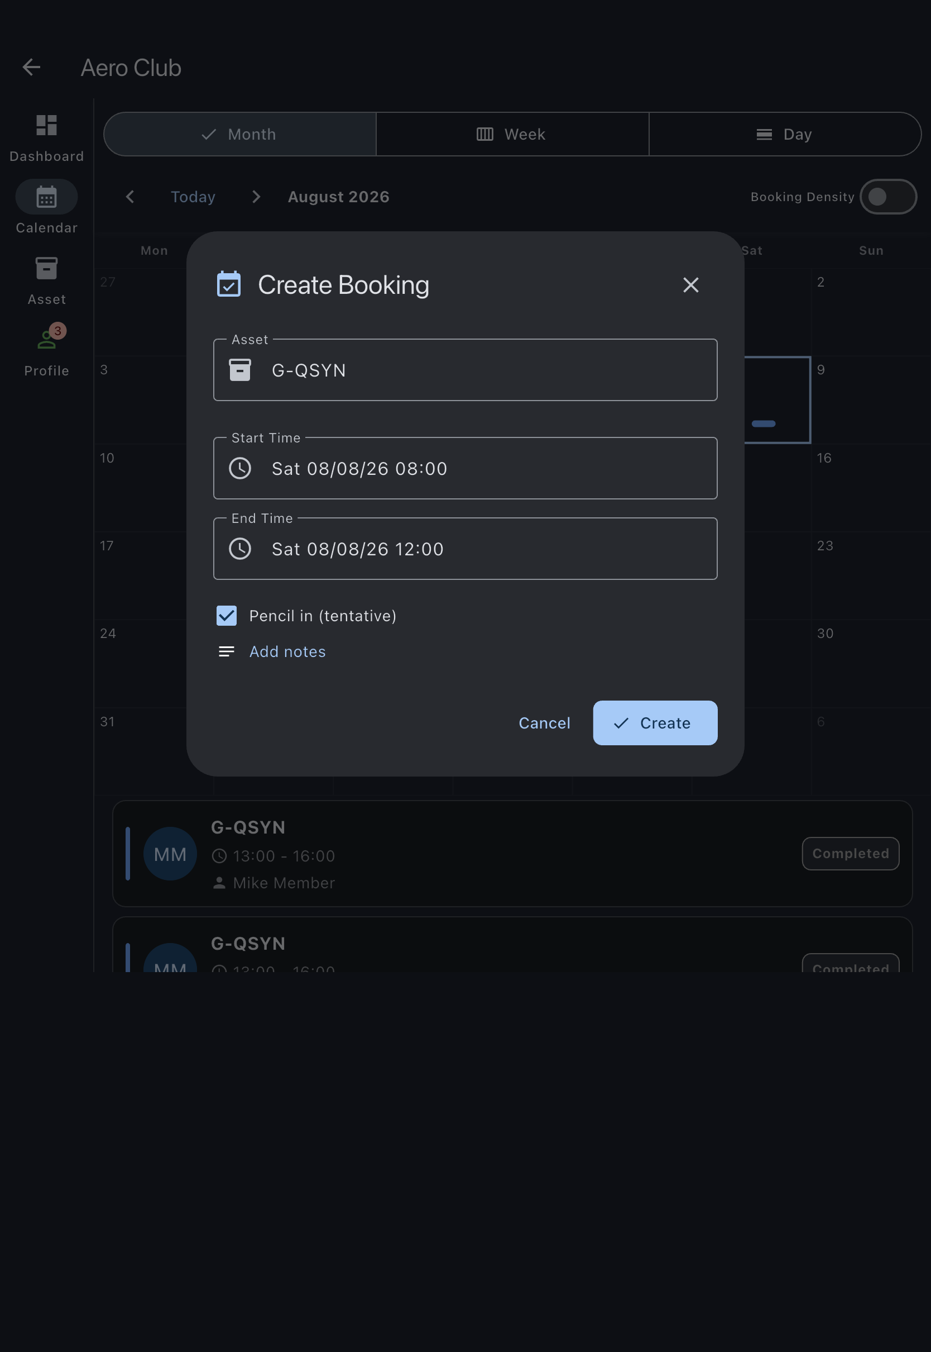Switch to Week view tab
Image resolution: width=931 pixels, height=1352 pixels.
(x=512, y=134)
